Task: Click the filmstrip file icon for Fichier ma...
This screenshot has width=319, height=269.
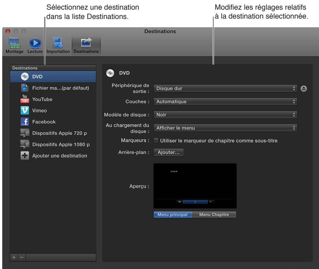Action: pos(25,88)
